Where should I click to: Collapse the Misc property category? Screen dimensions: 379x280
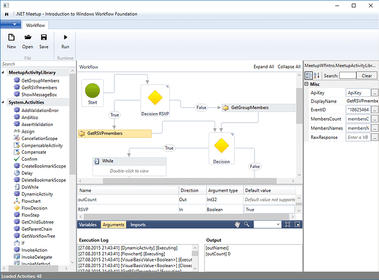click(x=307, y=84)
